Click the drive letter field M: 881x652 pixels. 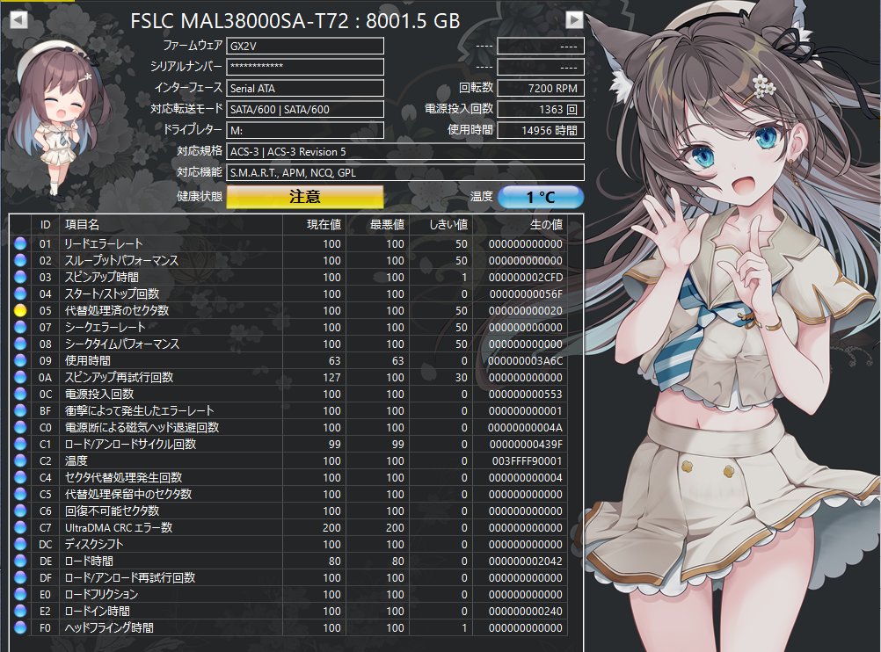[305, 130]
